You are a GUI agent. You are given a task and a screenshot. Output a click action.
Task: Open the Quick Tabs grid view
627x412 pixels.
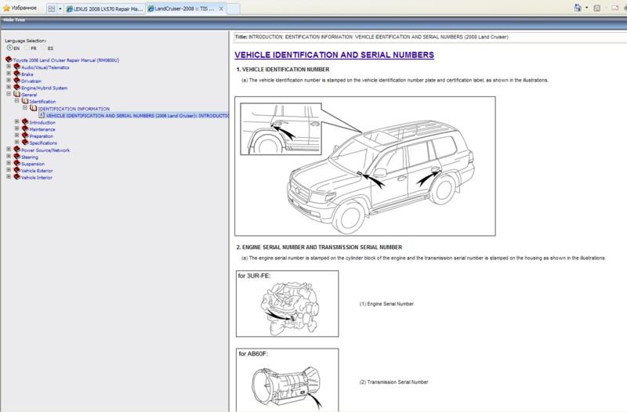(x=52, y=9)
